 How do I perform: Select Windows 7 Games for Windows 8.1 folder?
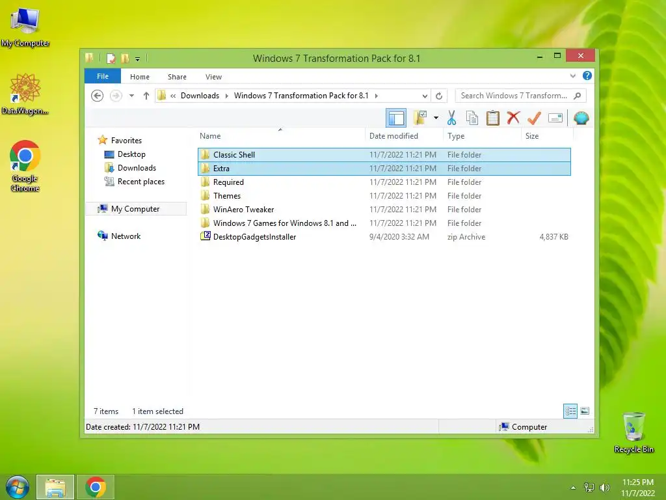pyautogui.click(x=384, y=223)
